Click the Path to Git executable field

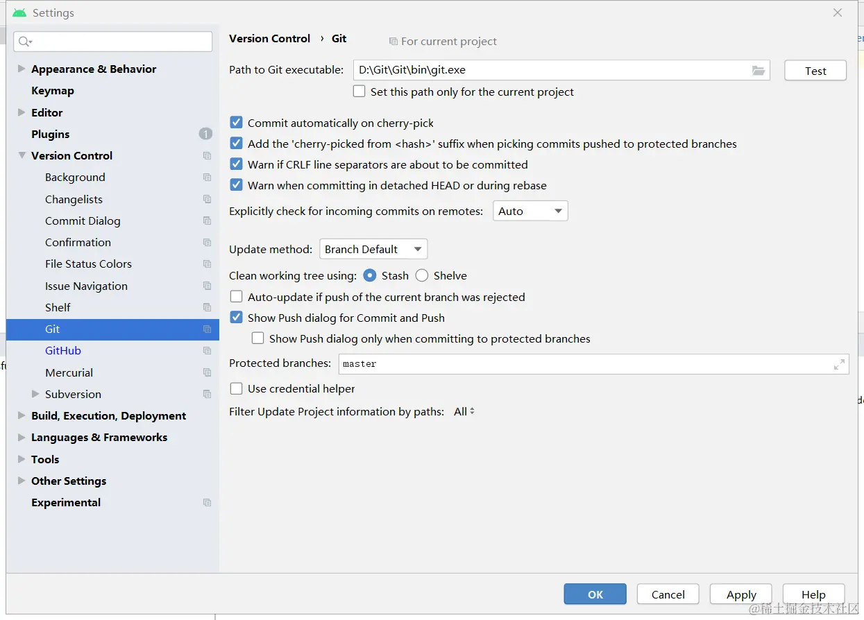pos(550,70)
